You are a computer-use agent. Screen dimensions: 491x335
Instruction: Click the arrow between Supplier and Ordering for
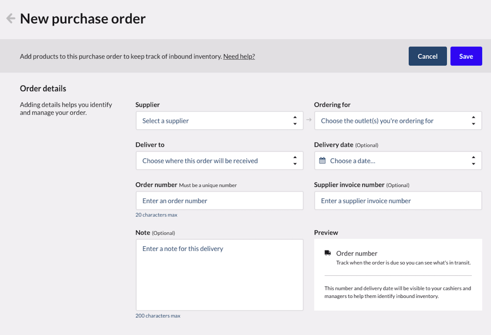[309, 120]
